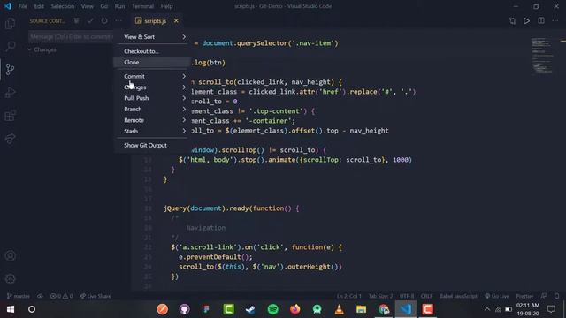Open Run and Debug view
The height and width of the screenshot is (318, 566).
coord(10,93)
